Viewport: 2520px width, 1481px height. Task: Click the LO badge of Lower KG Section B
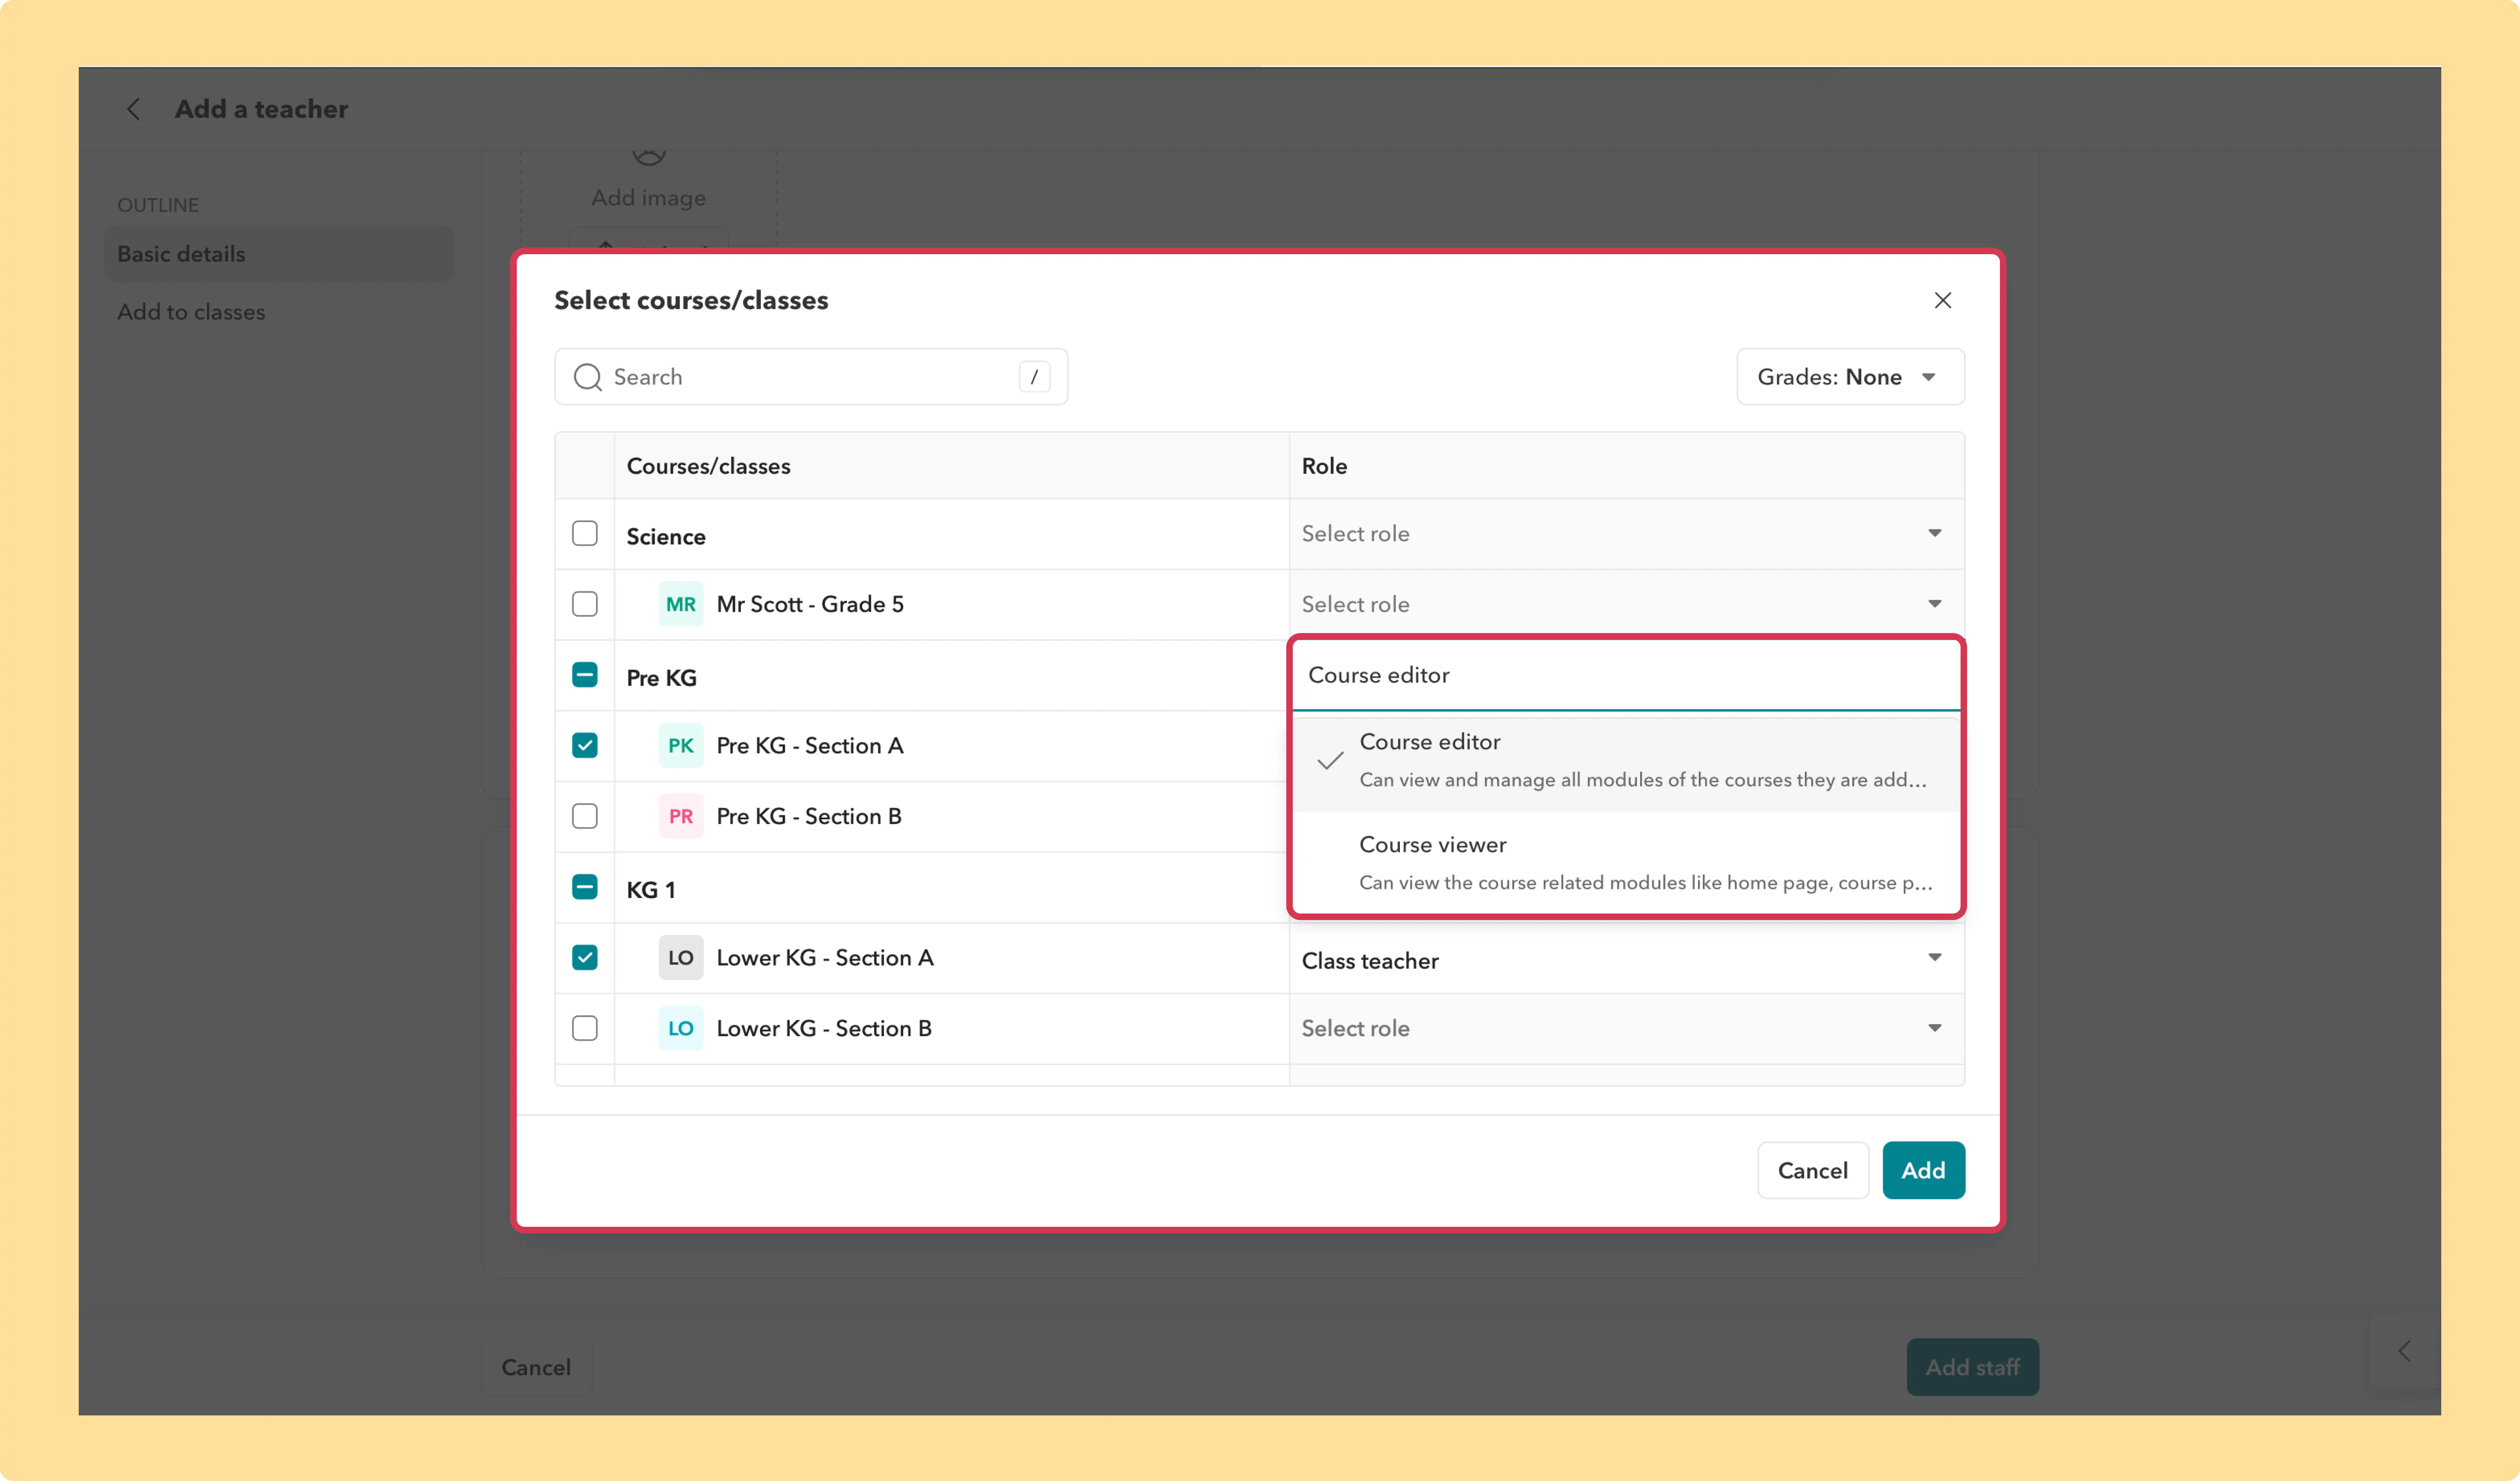click(x=680, y=1028)
